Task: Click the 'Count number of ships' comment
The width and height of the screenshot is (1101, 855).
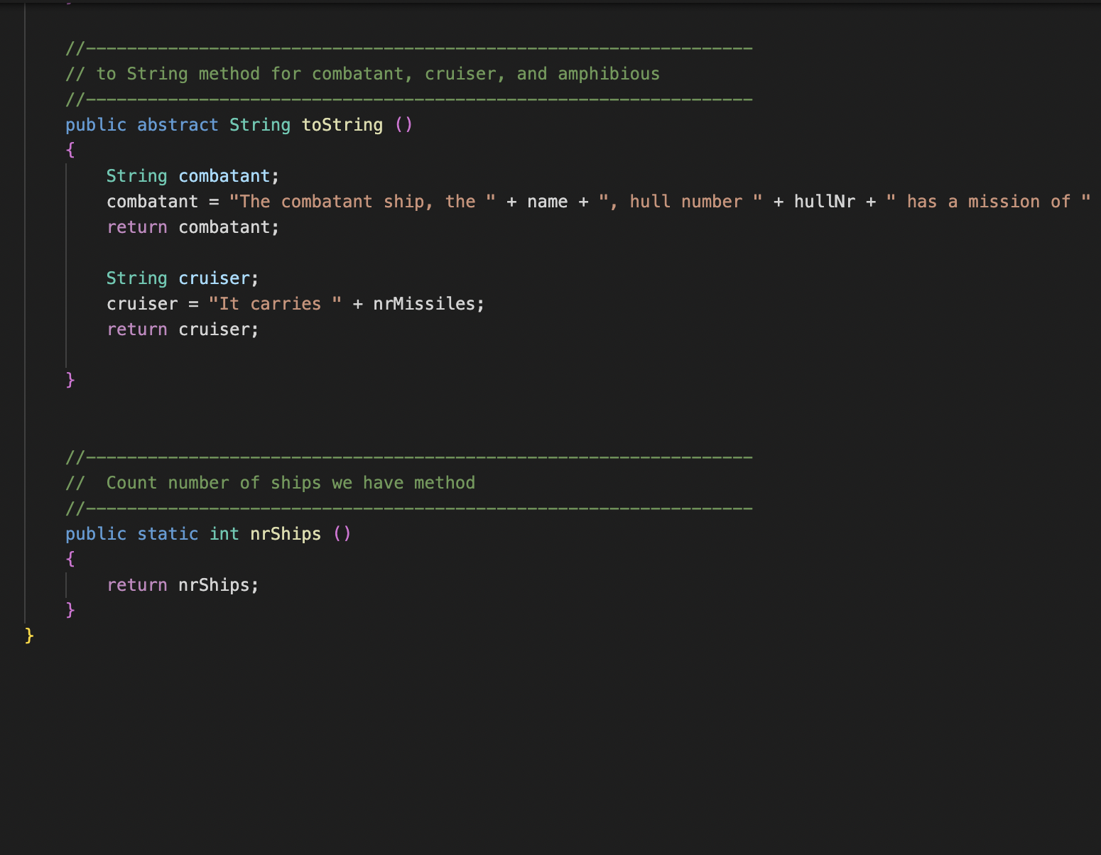Action: pos(271,483)
